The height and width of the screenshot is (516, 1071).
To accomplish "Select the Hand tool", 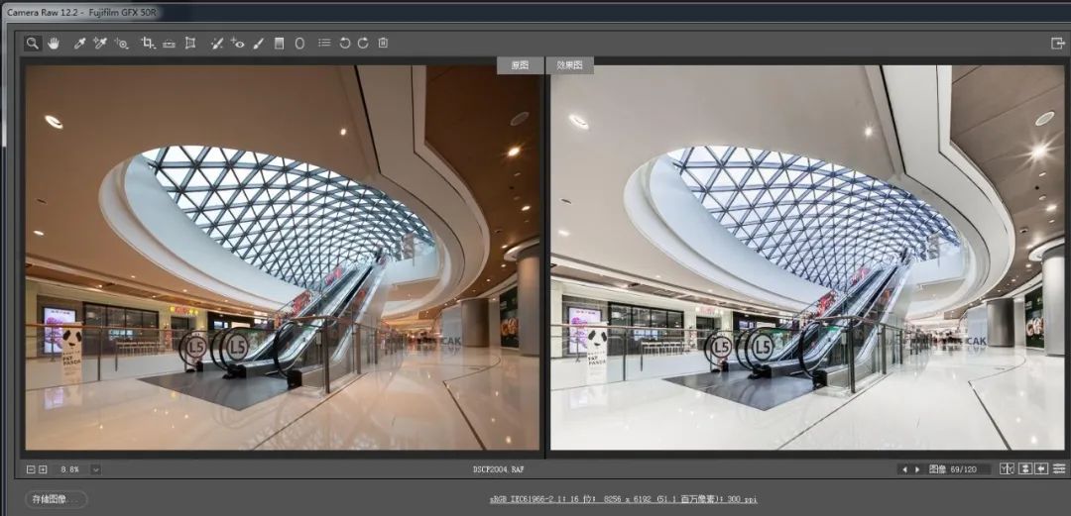I will pos(54,44).
